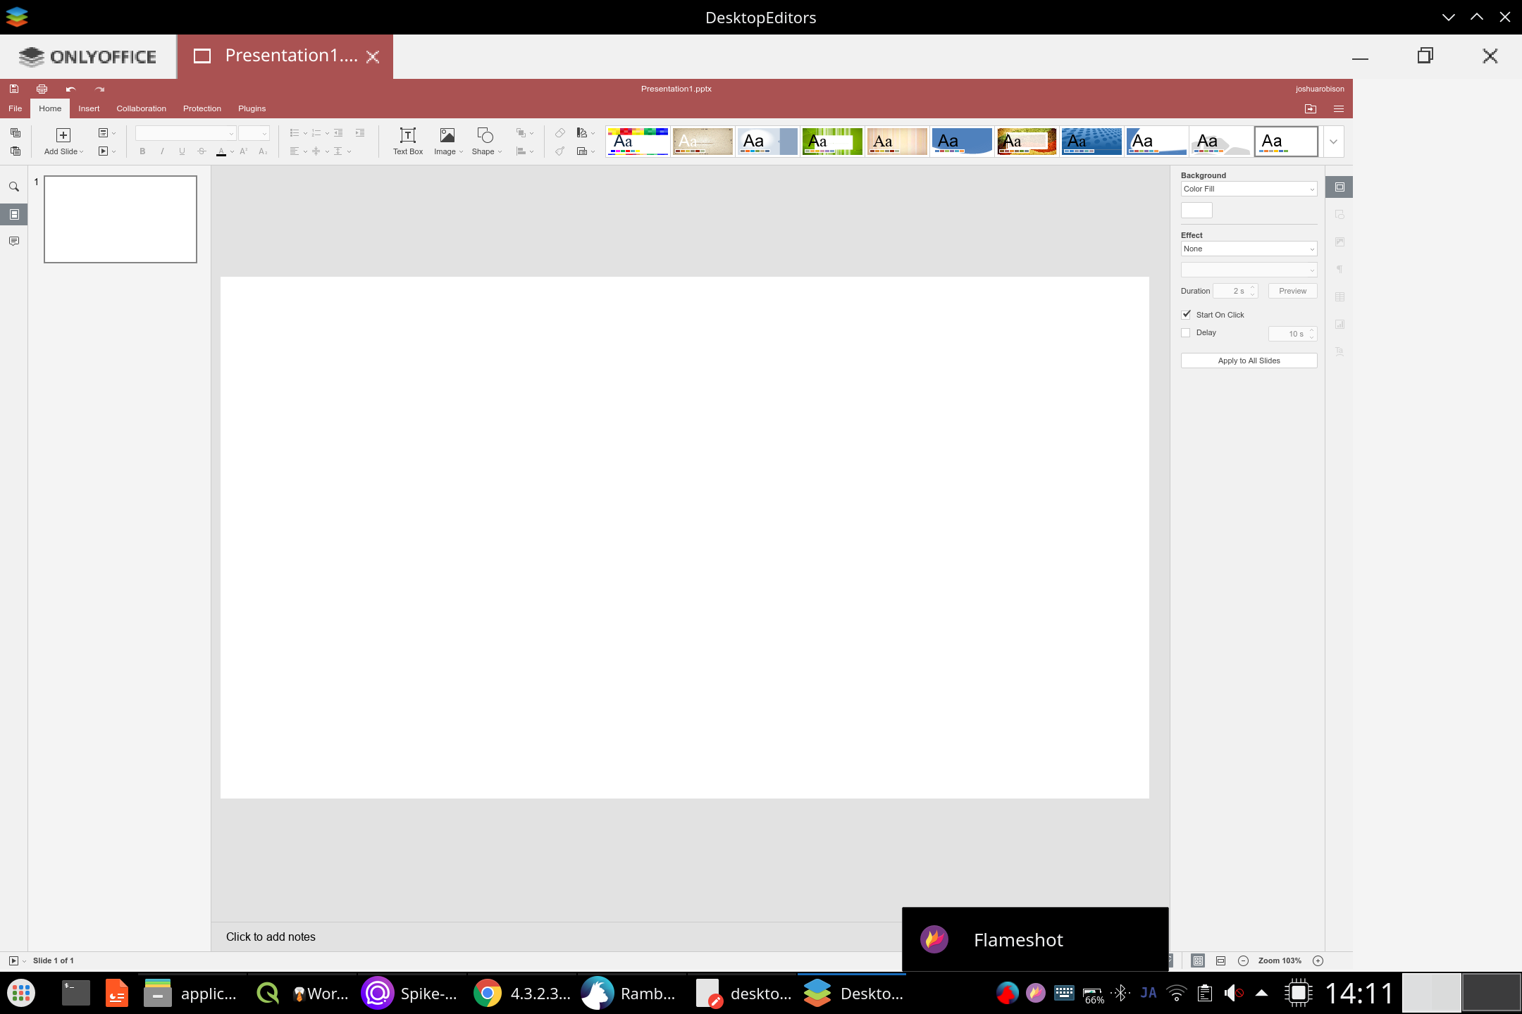This screenshot has width=1522, height=1014.
Task: Open Change Slide Layout dropdown
Action: pos(106,132)
